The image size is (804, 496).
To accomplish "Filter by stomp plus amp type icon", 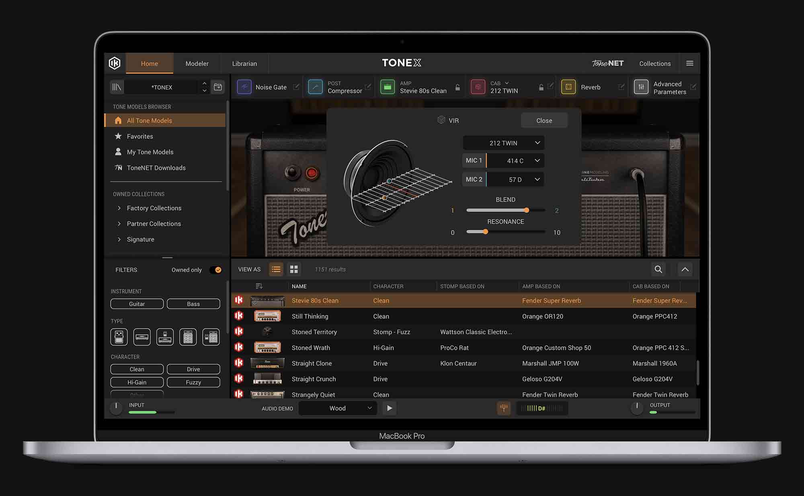I will 165,337.
